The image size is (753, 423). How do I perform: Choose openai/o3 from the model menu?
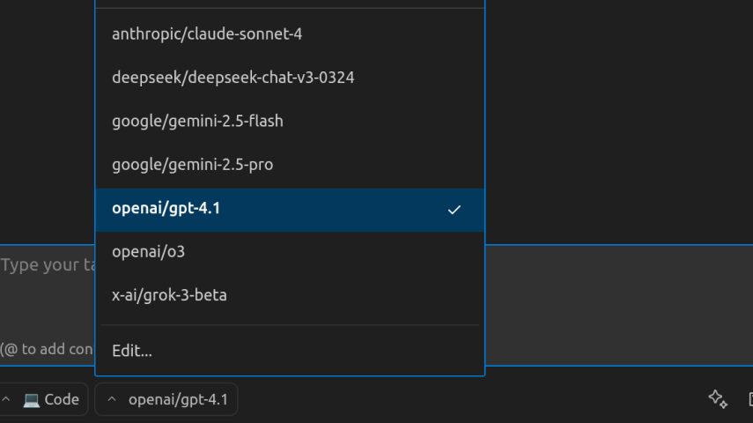290,252
